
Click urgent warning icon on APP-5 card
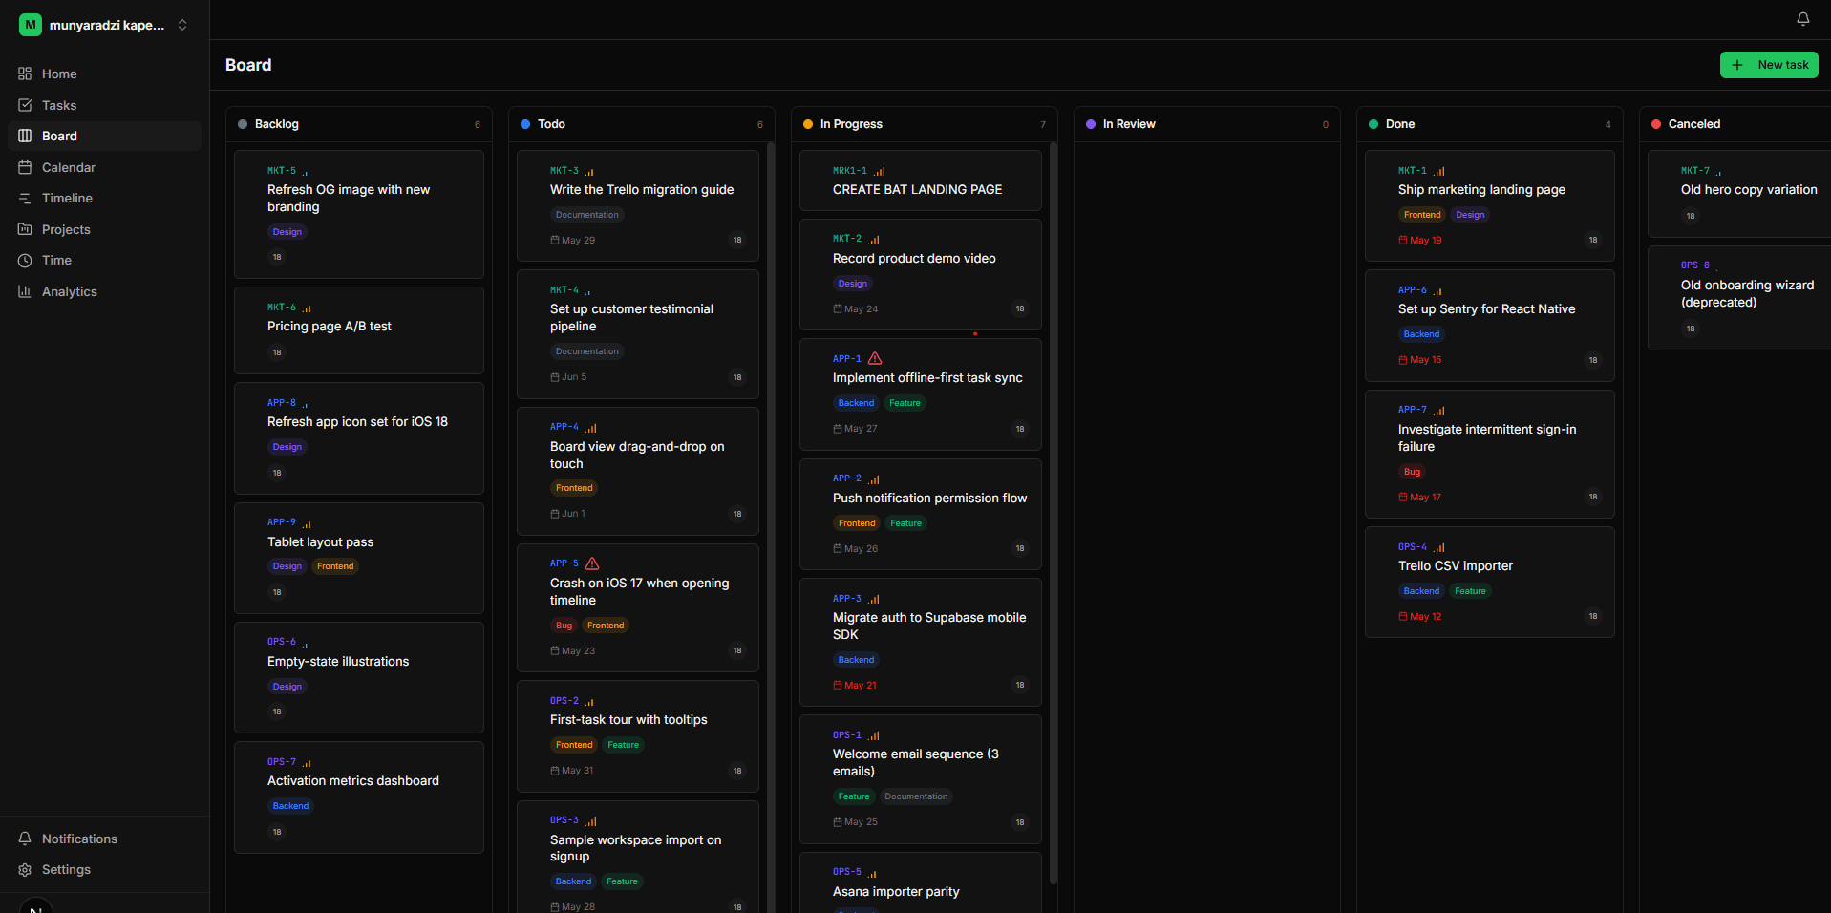coord(592,563)
